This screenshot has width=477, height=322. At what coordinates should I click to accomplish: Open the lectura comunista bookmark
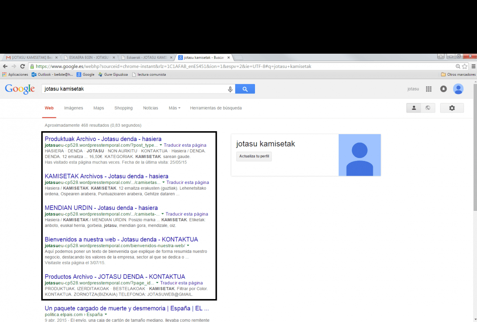click(x=149, y=74)
